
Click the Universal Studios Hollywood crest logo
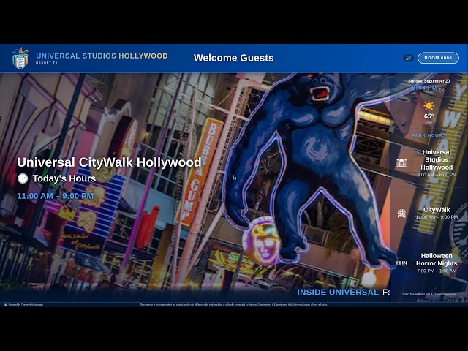click(20, 58)
